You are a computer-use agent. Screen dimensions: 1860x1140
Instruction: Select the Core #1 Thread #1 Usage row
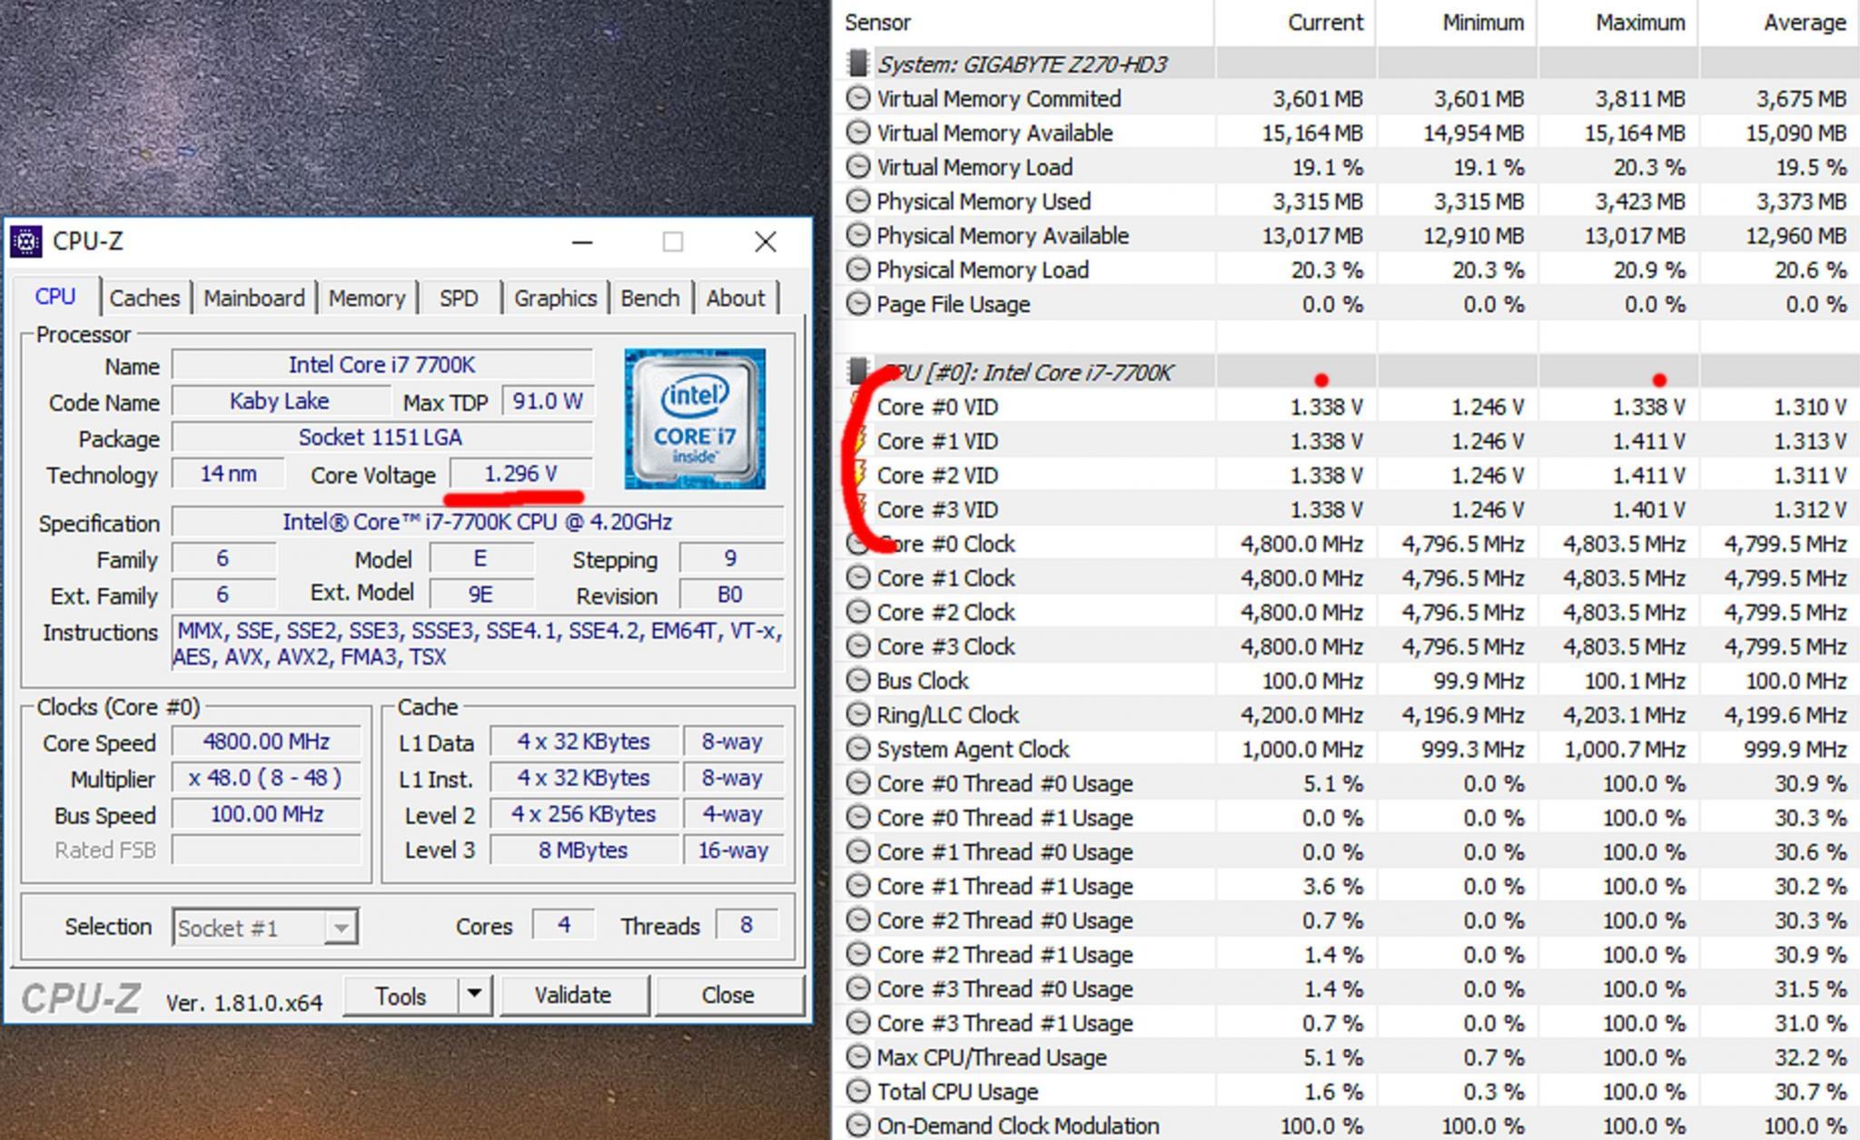1347,886
